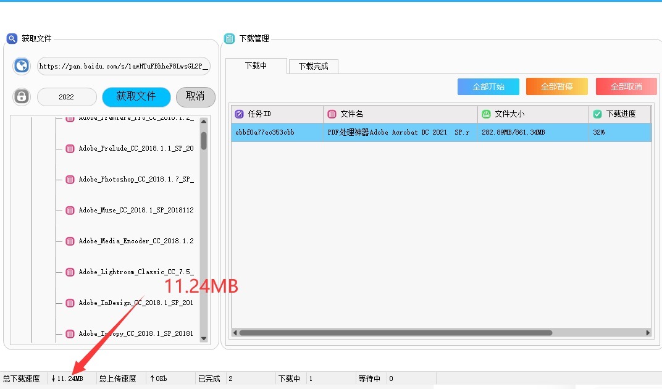Click the red 全部取消 button
The width and height of the screenshot is (662, 389).
(x=626, y=86)
